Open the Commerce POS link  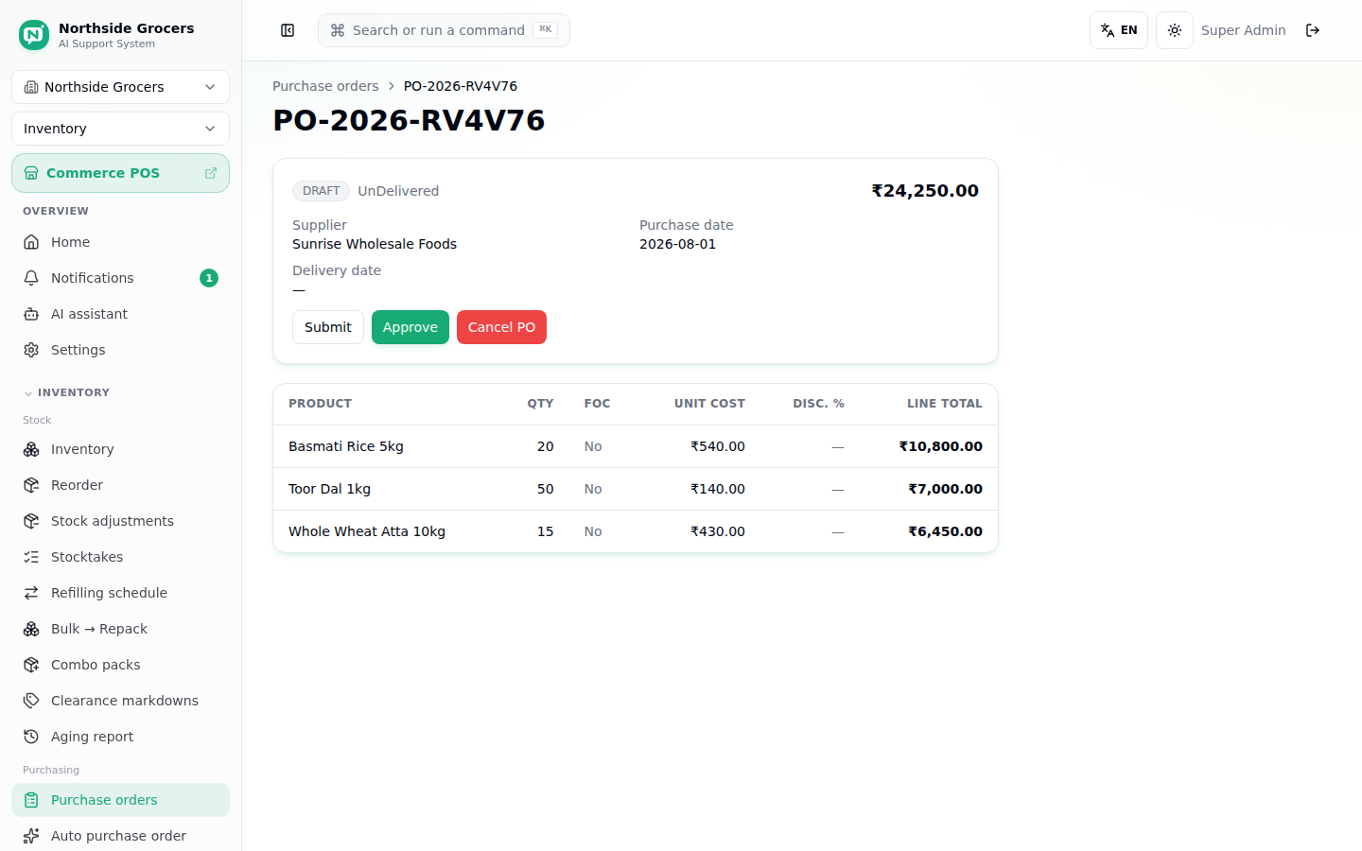pos(120,173)
